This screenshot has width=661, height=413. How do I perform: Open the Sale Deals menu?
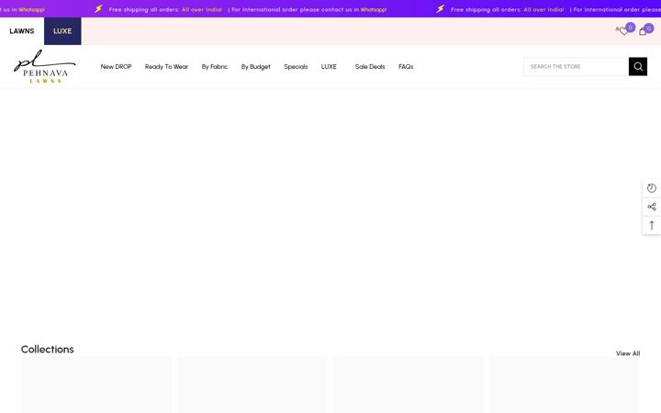[x=370, y=67]
